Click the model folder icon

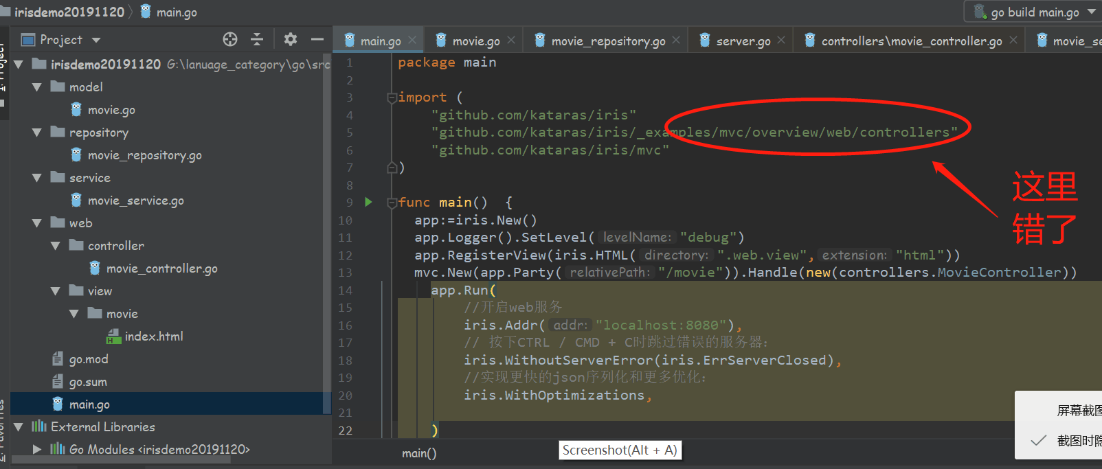pos(58,87)
